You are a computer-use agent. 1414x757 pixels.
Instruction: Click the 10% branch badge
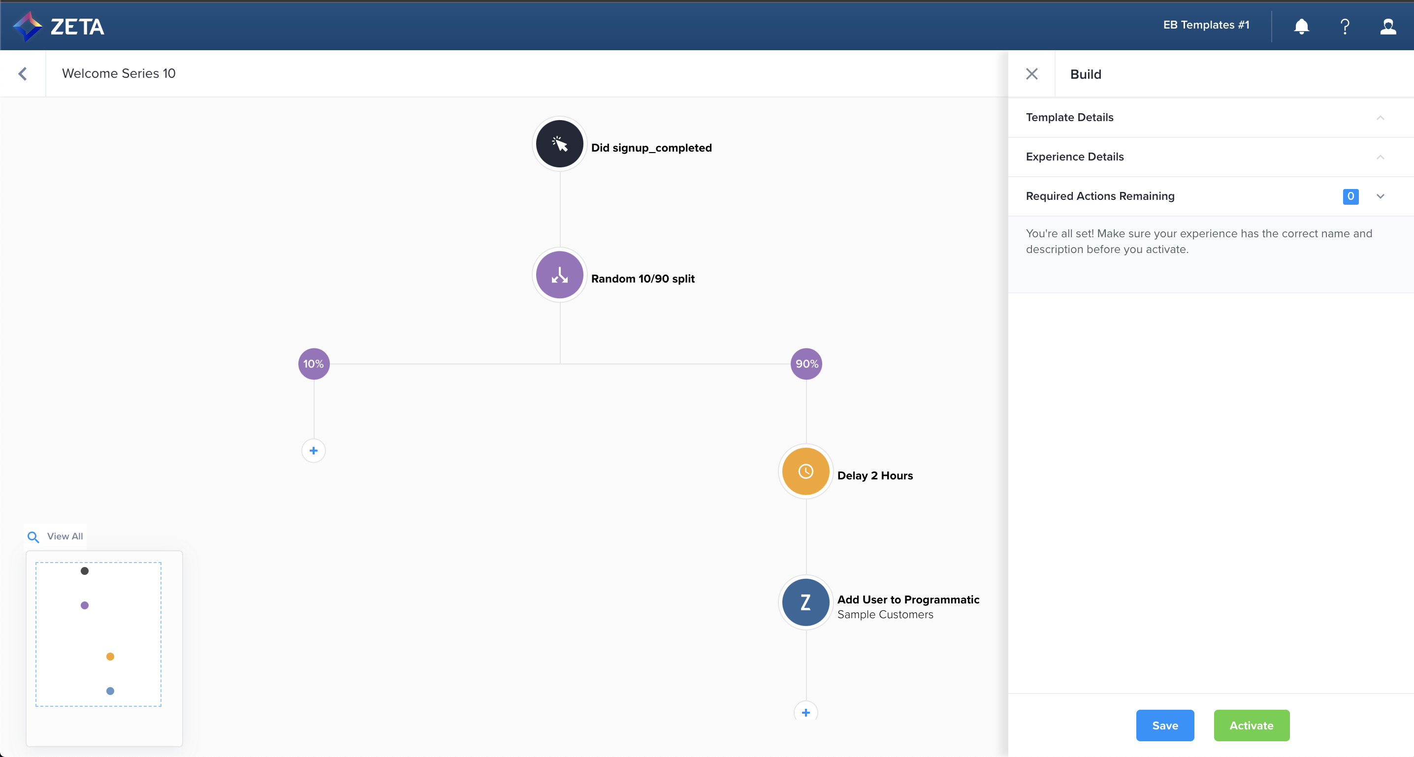point(314,364)
